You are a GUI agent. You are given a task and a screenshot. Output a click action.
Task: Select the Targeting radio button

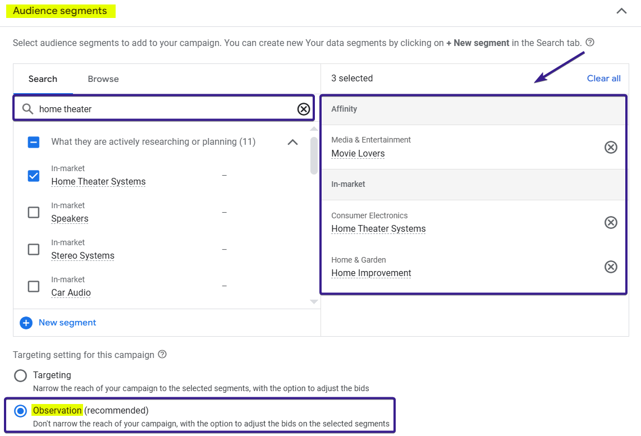coord(20,375)
